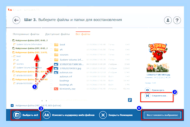
Task: Tick the checkbox for autorun.inf
Action: tap(51, 76)
